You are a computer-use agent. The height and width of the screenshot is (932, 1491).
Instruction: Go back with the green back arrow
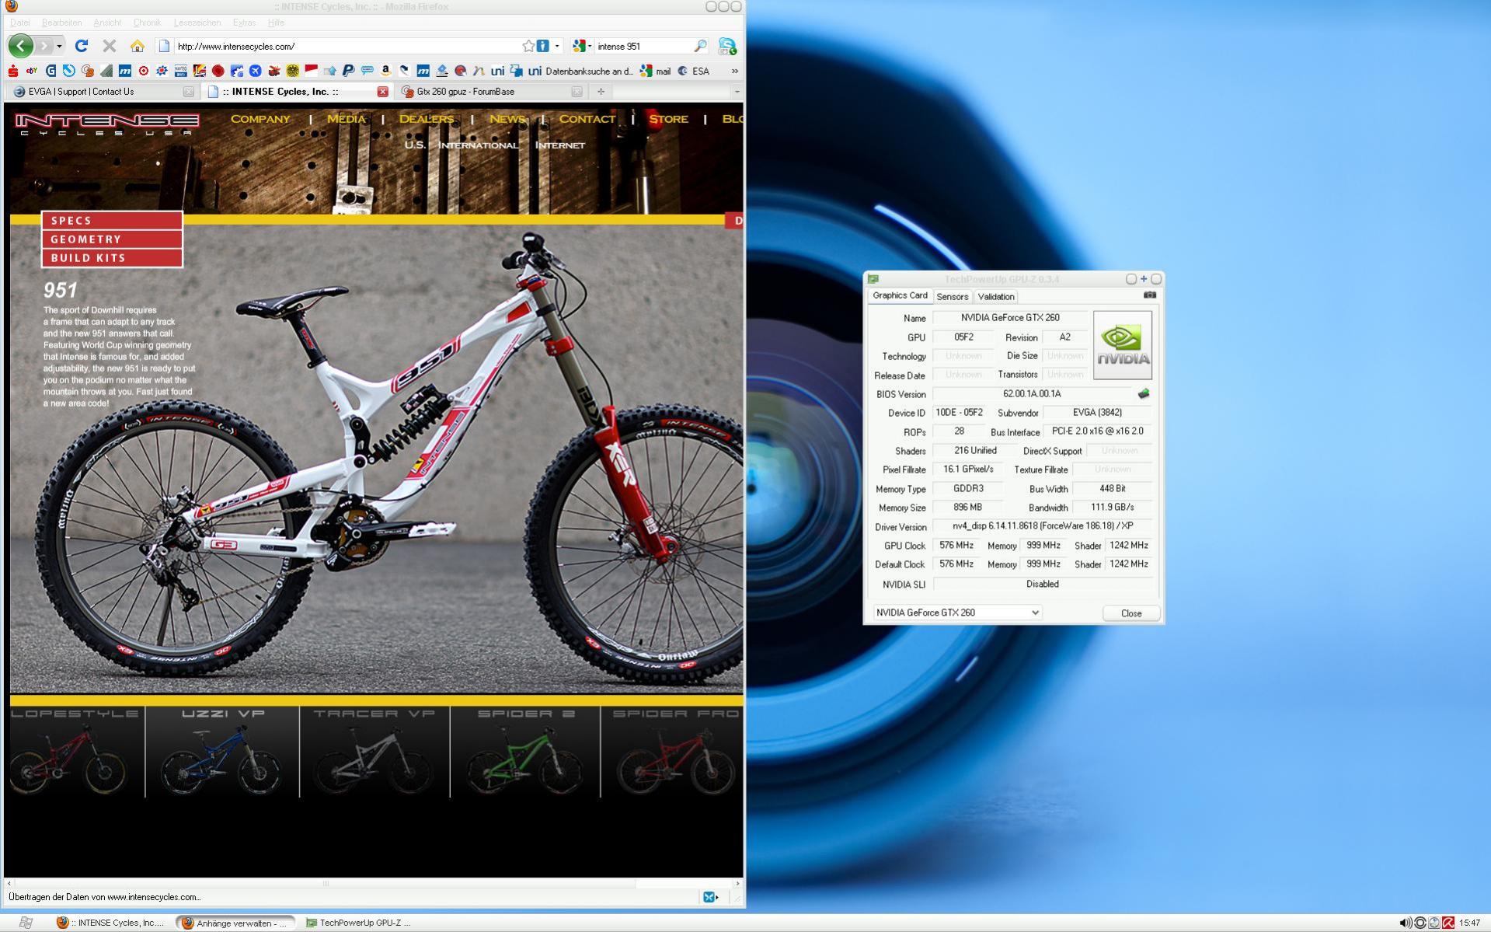point(21,46)
